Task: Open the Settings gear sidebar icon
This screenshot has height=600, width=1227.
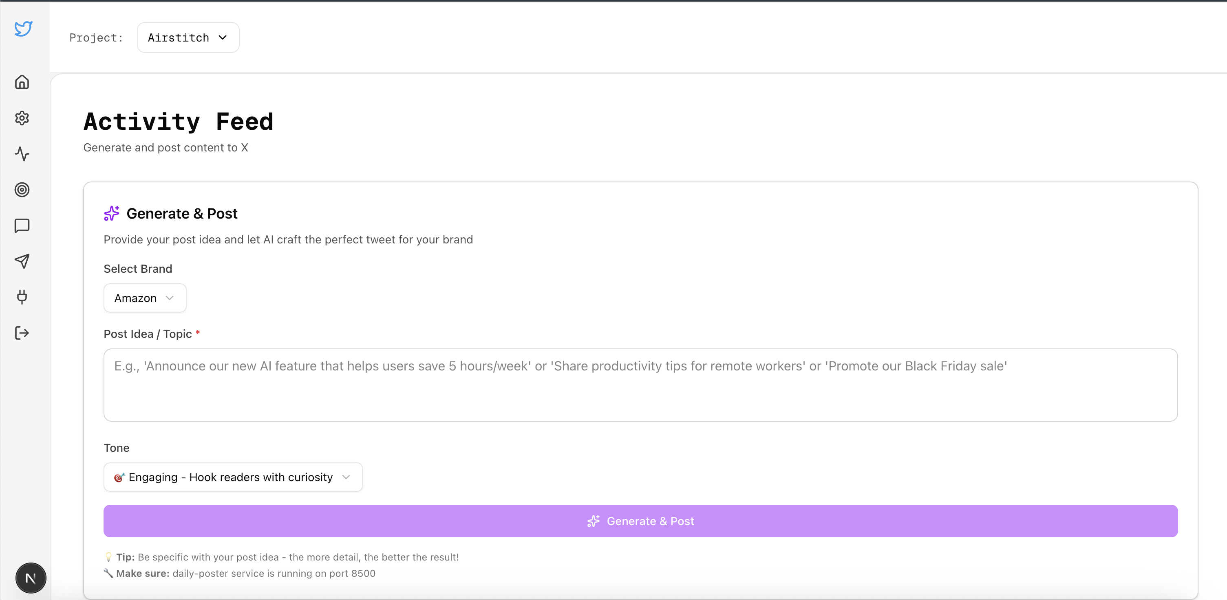Action: (x=22, y=118)
